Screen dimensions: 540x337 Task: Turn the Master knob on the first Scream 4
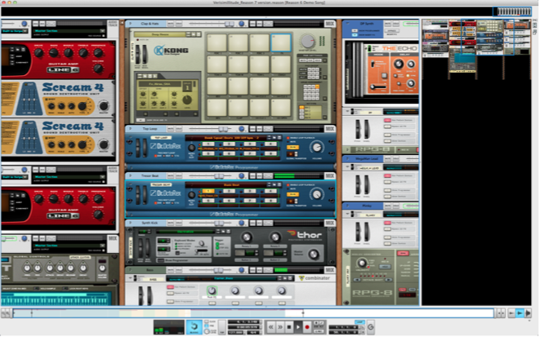(x=104, y=105)
